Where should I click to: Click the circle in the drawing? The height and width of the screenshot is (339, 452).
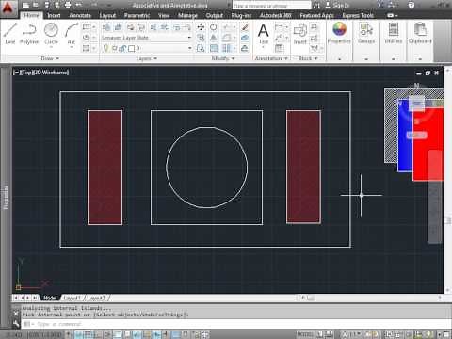tap(206, 168)
